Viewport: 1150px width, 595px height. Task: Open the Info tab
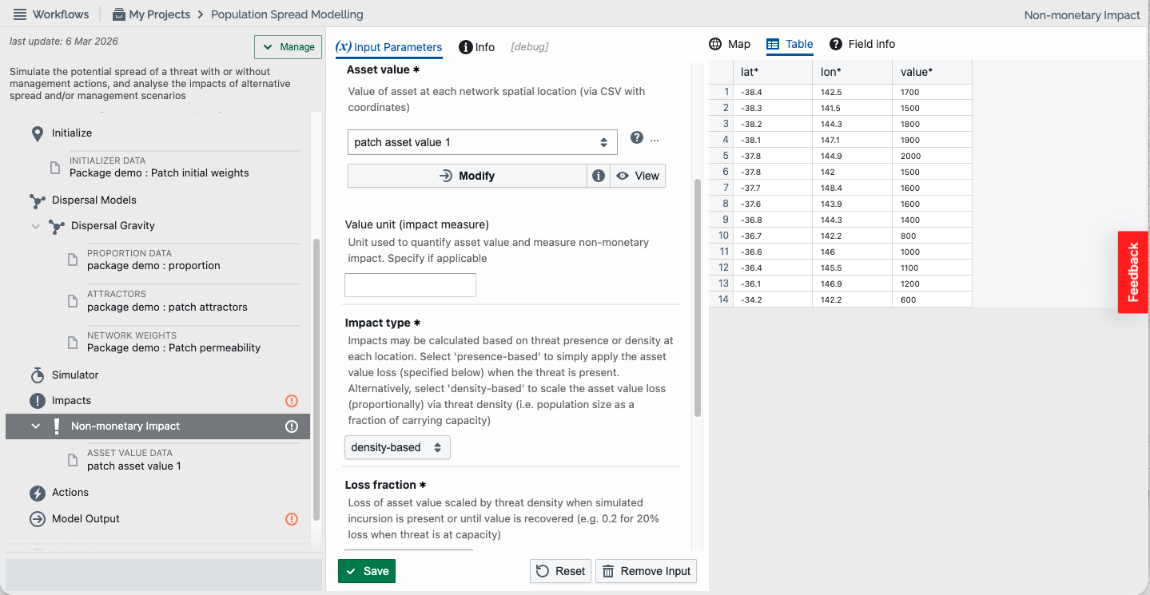click(477, 47)
